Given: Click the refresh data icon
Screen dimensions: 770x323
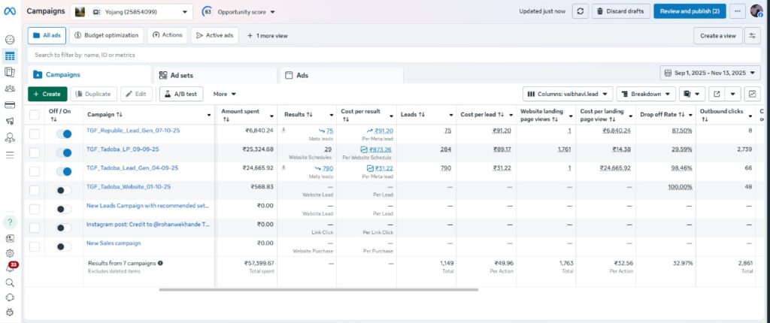Looking at the screenshot, I should click(581, 11).
